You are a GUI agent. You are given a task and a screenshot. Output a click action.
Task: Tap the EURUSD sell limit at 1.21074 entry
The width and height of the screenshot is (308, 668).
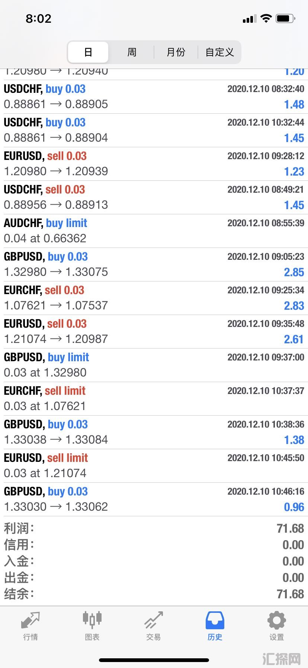[154, 466]
